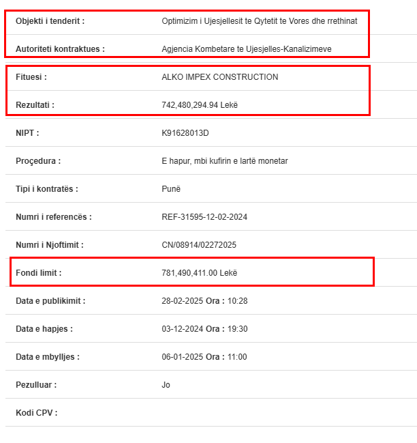Click reference number 'REF-31595-12-02-2024'
The height and width of the screenshot is (443, 417).
coord(204,217)
